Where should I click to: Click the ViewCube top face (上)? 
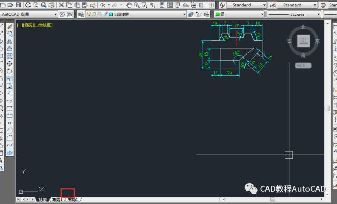(303, 41)
